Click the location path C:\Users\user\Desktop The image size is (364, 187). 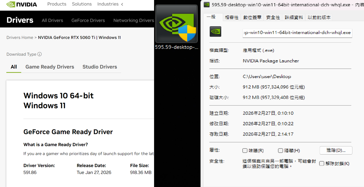click(x=267, y=77)
